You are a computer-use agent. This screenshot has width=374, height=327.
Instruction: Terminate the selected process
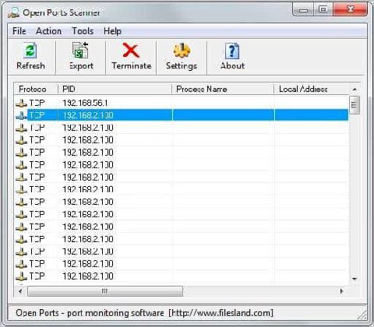tap(132, 57)
